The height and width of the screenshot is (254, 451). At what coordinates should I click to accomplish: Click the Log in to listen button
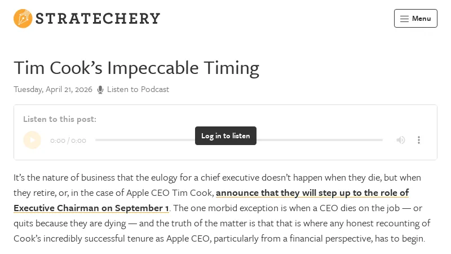tap(225, 136)
